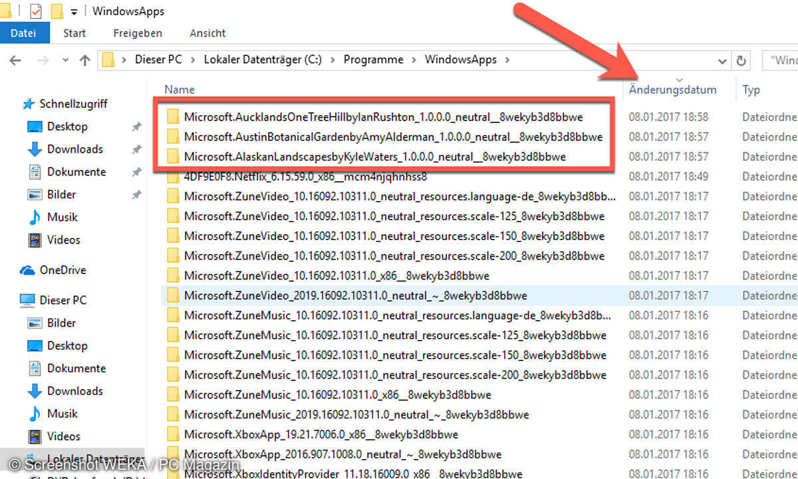The image size is (798, 479).
Task: Open Dokumente under Schnellzugriff
Action: point(76,172)
